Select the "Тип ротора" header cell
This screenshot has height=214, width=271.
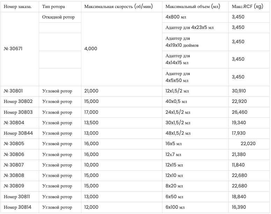click(x=53, y=7)
